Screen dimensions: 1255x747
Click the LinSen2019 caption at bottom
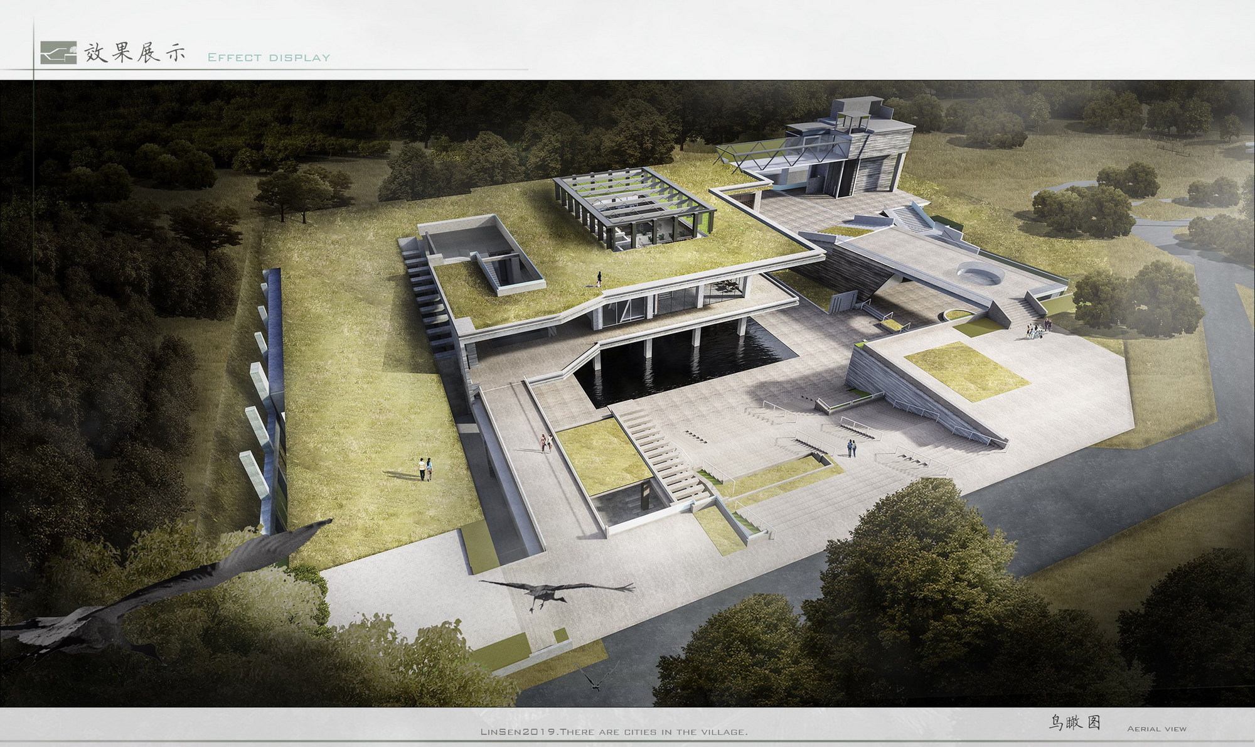click(x=614, y=732)
